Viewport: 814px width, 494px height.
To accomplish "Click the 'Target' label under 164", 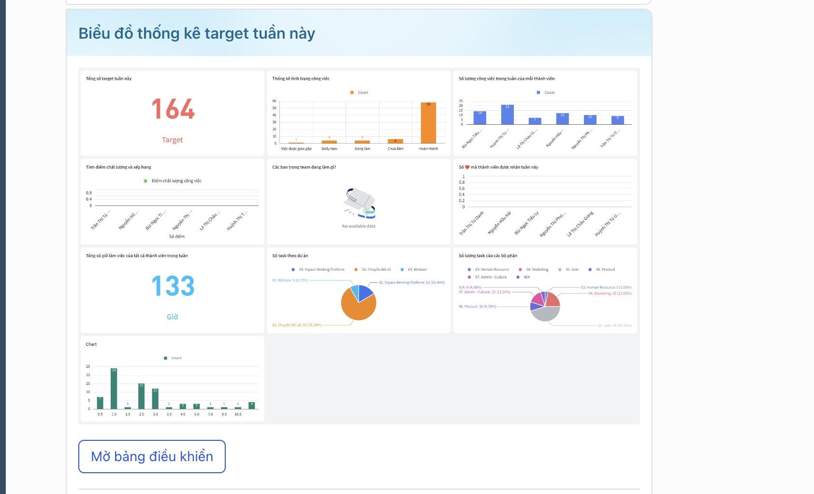I will (x=173, y=140).
